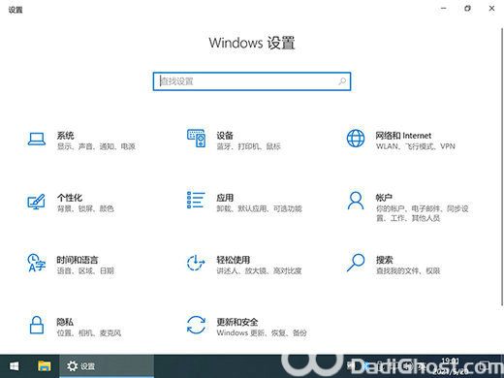Open the 搜索 magnifier category icon
The width and height of the screenshot is (504, 378).
coord(356,263)
